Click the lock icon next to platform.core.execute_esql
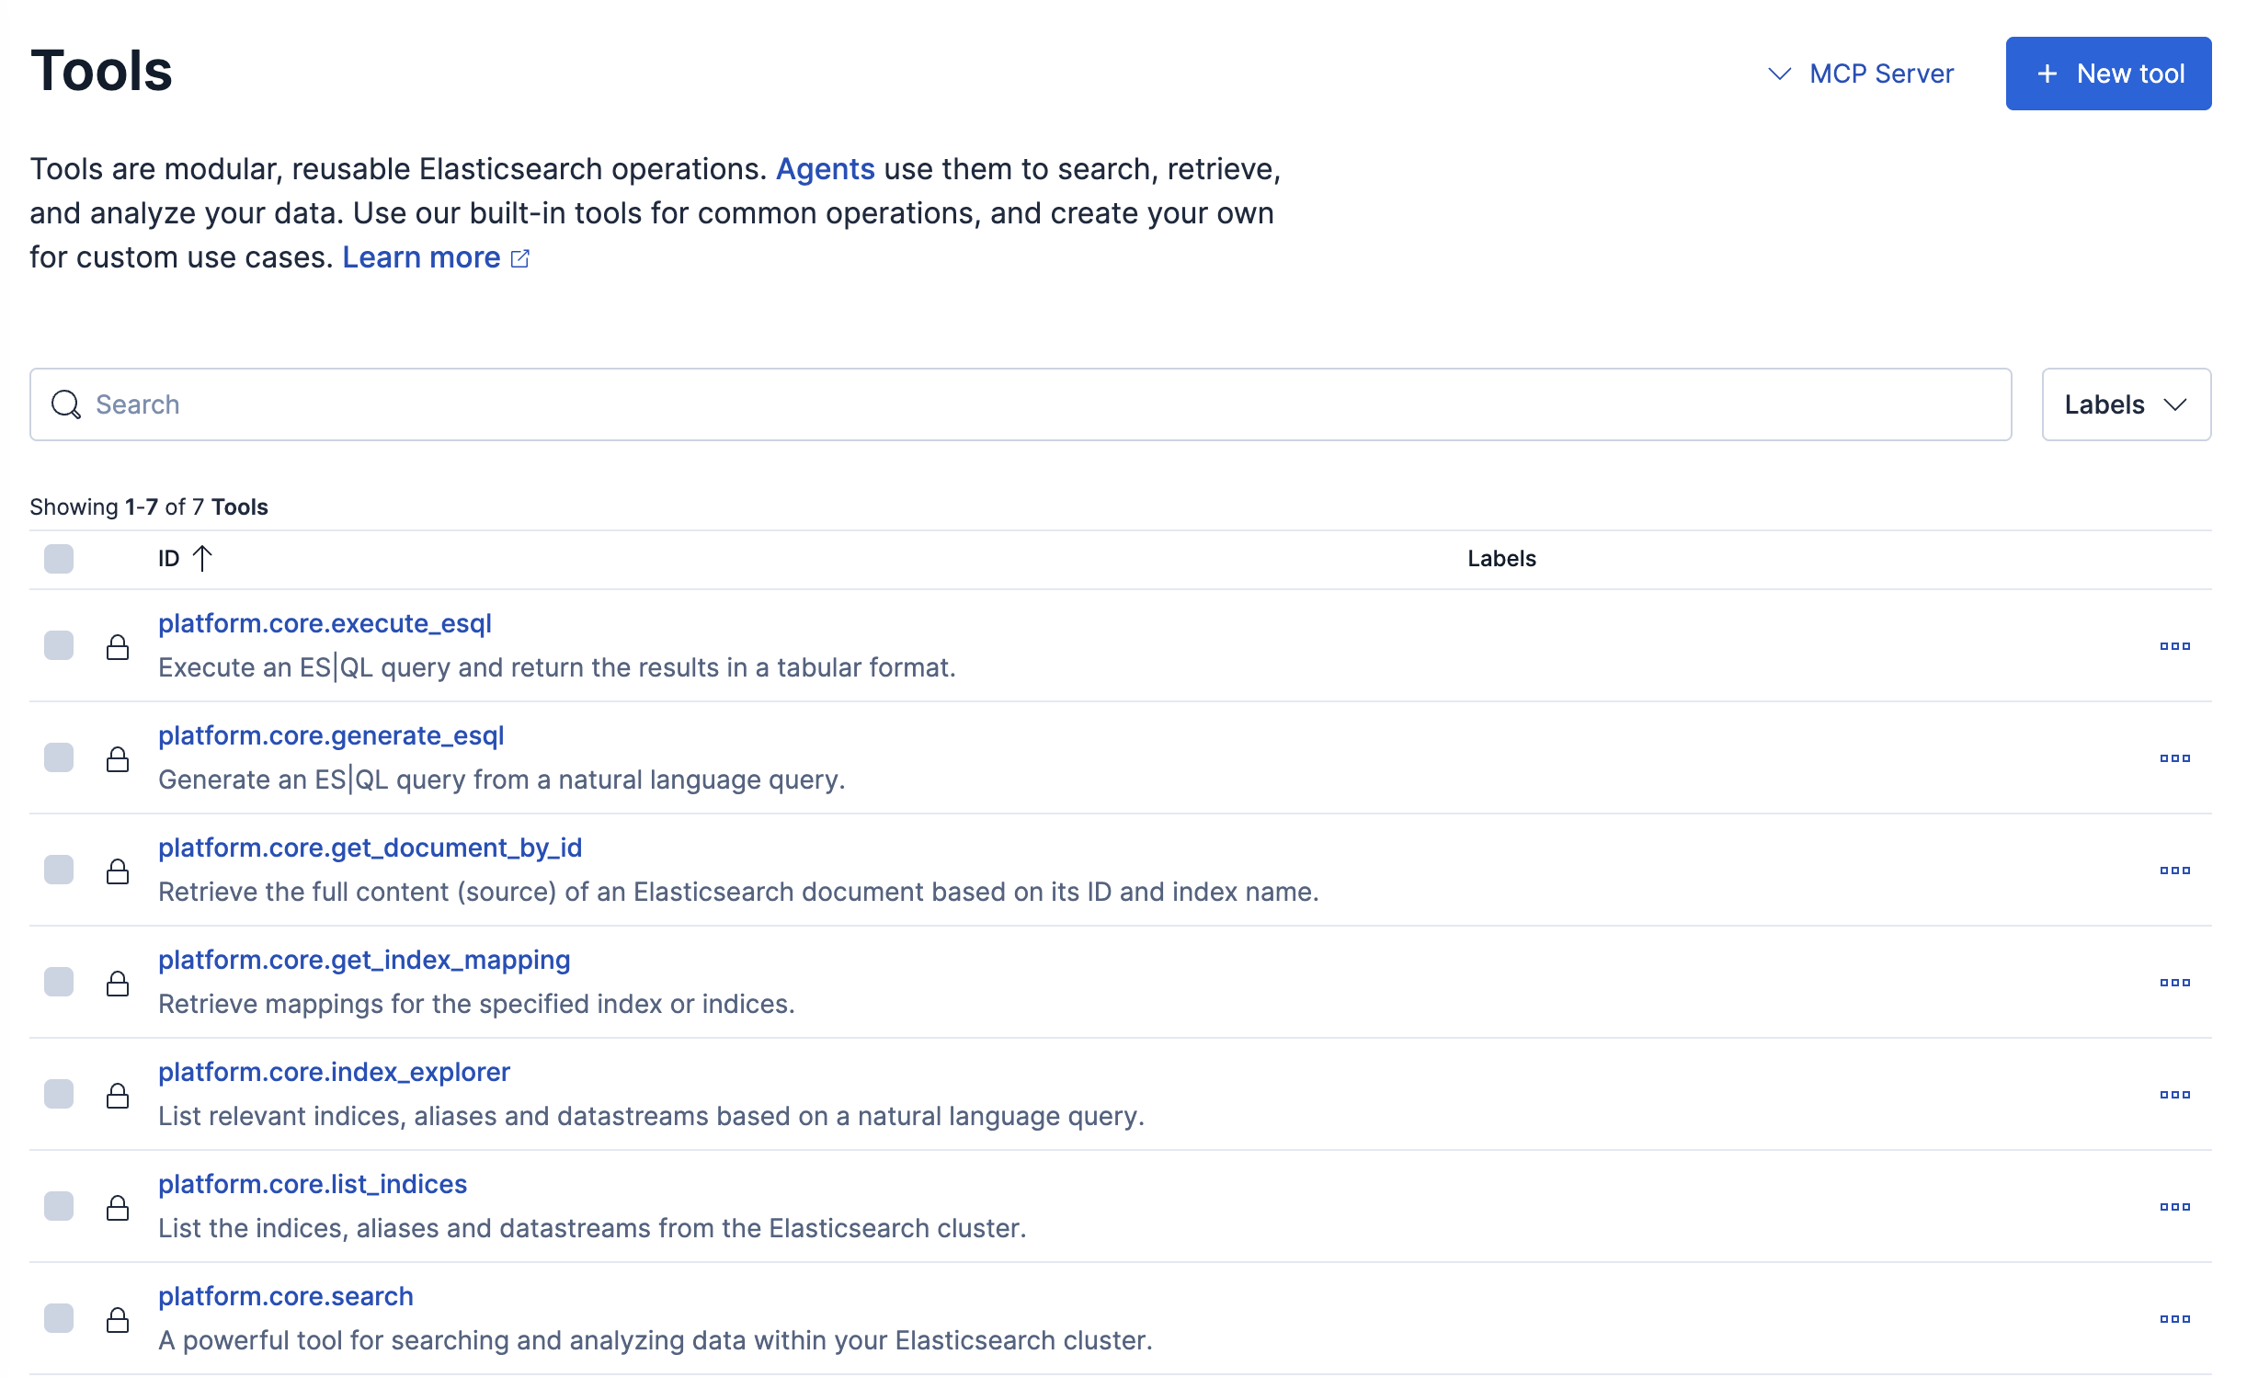The height and width of the screenshot is (1377, 2247). point(120,645)
